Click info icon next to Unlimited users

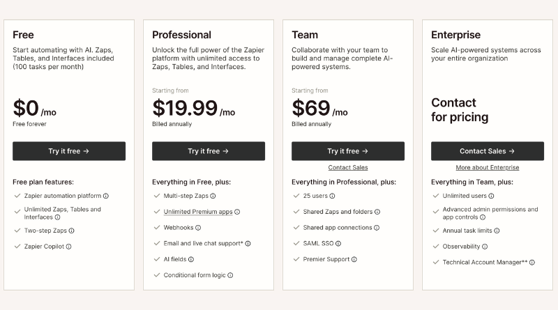coord(491,196)
